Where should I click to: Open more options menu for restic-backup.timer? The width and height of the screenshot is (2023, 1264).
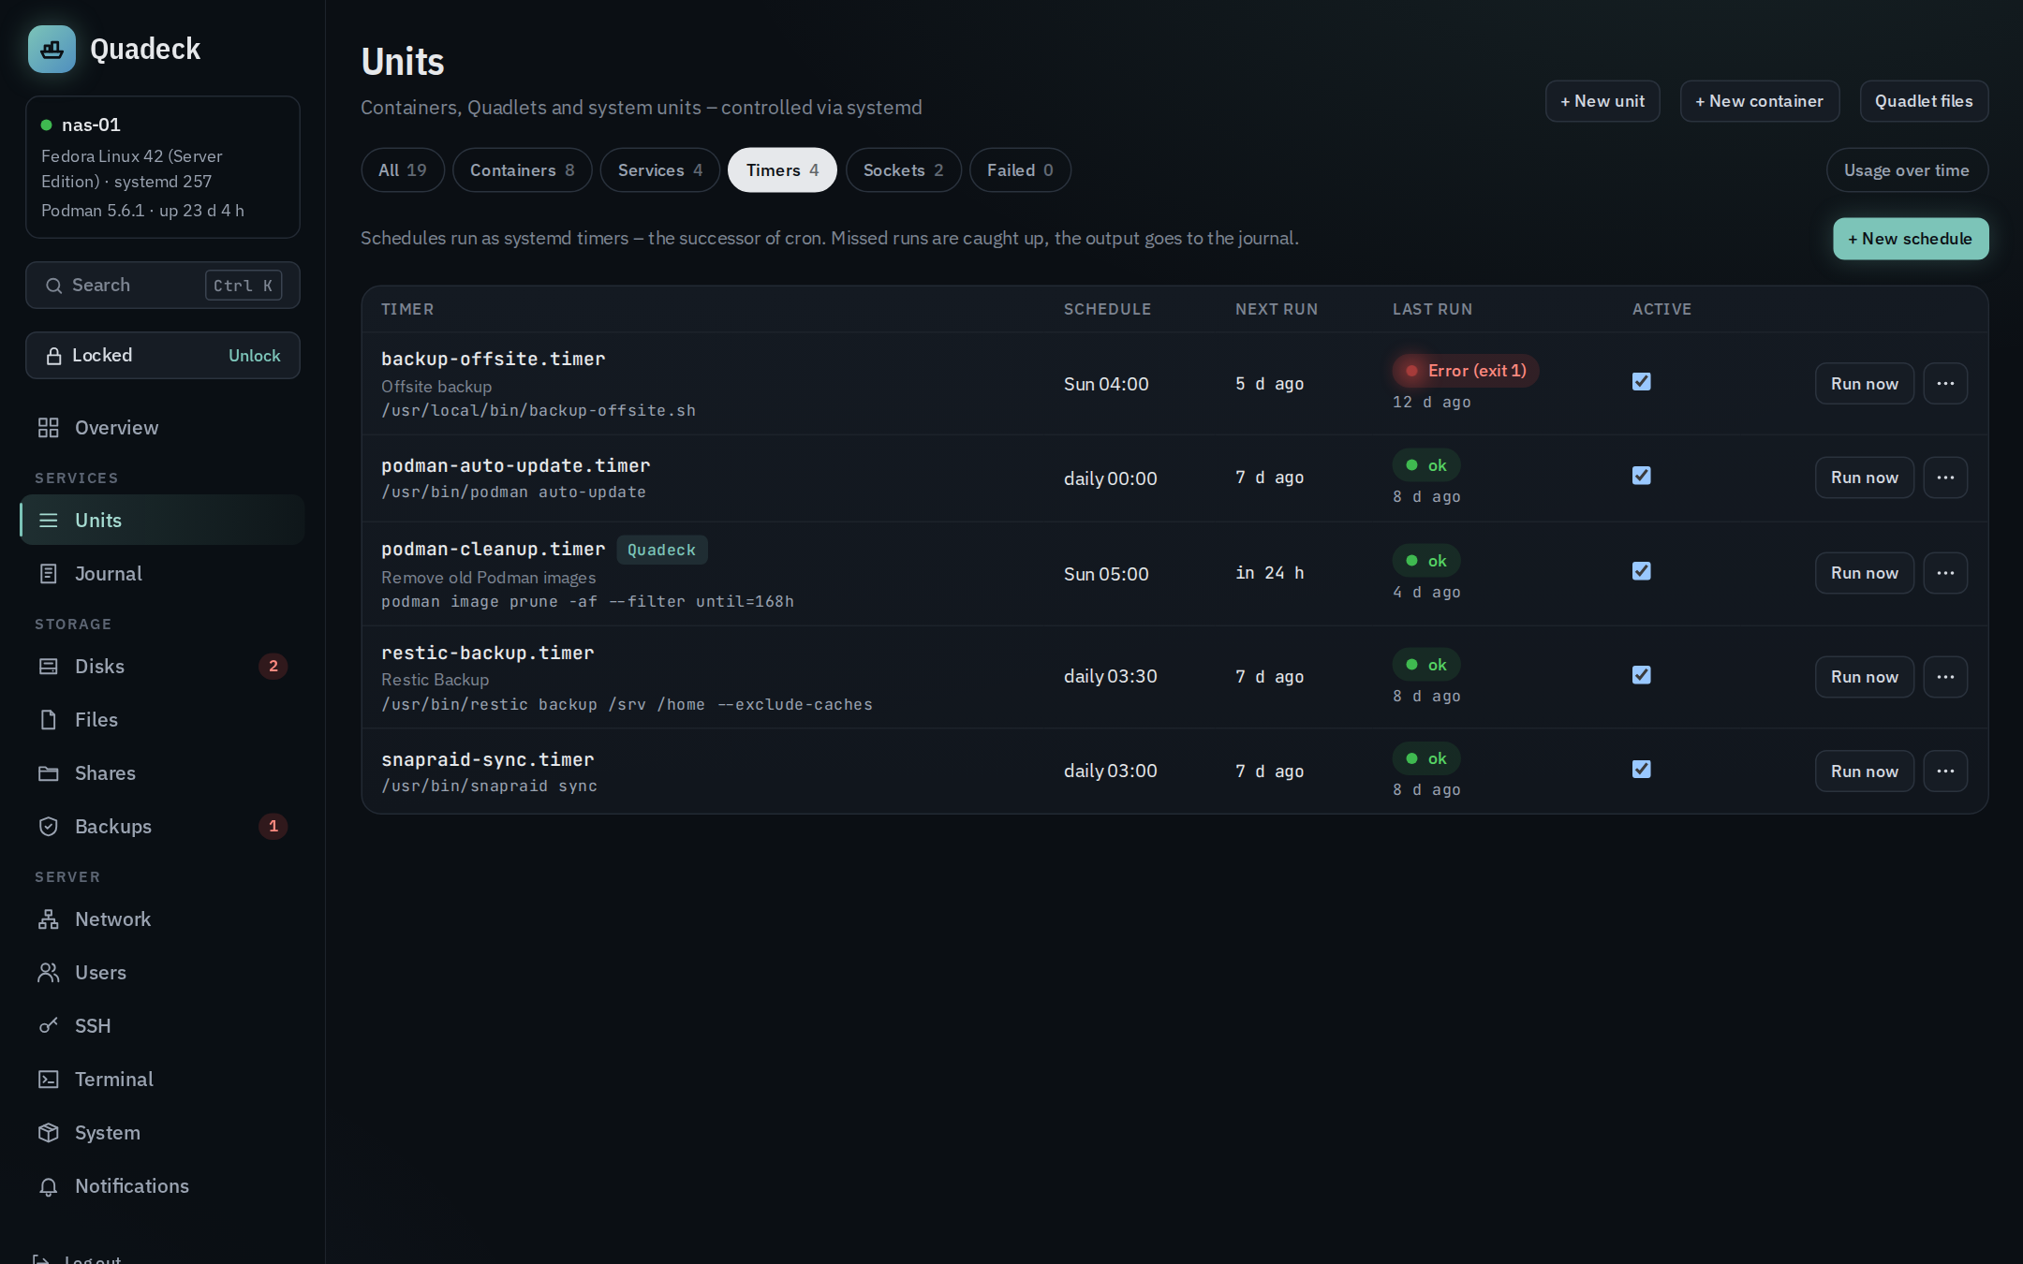[1945, 677]
